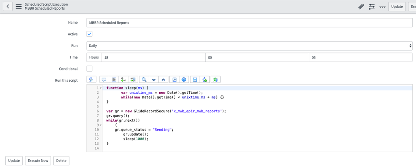This screenshot has width=416, height=167.
Task: Open the personalize form sliders icon
Action: pyautogui.click(x=372, y=7)
